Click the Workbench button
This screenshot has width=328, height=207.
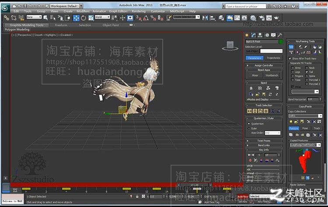[x=272, y=75]
